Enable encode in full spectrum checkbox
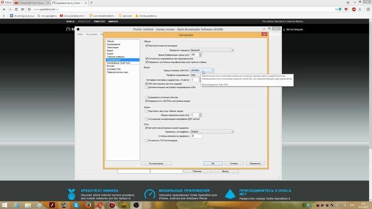Image resolution: width=372 pixels, height=209 pixels. point(146,97)
